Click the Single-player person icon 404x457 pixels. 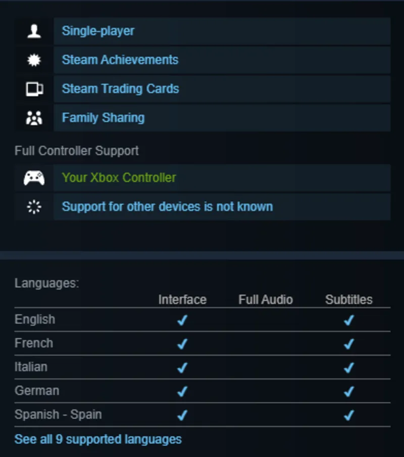pyautogui.click(x=34, y=31)
